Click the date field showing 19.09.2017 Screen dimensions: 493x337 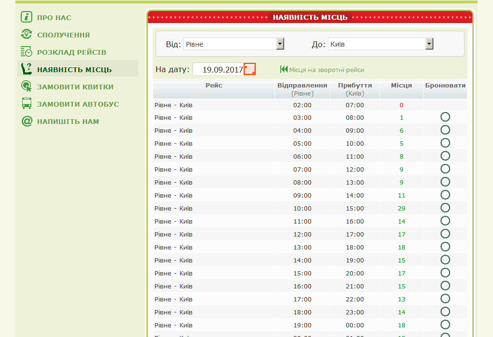point(218,69)
